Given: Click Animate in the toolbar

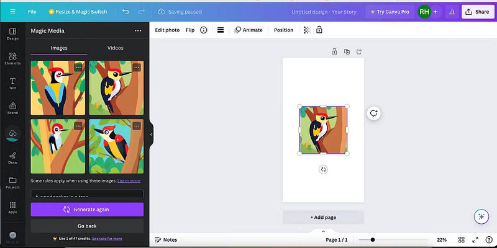Looking at the screenshot, I should [248, 30].
